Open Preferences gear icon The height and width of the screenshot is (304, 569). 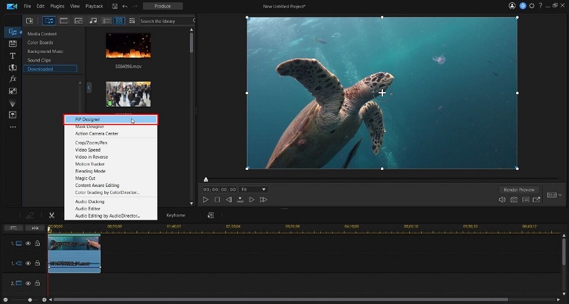(x=532, y=6)
